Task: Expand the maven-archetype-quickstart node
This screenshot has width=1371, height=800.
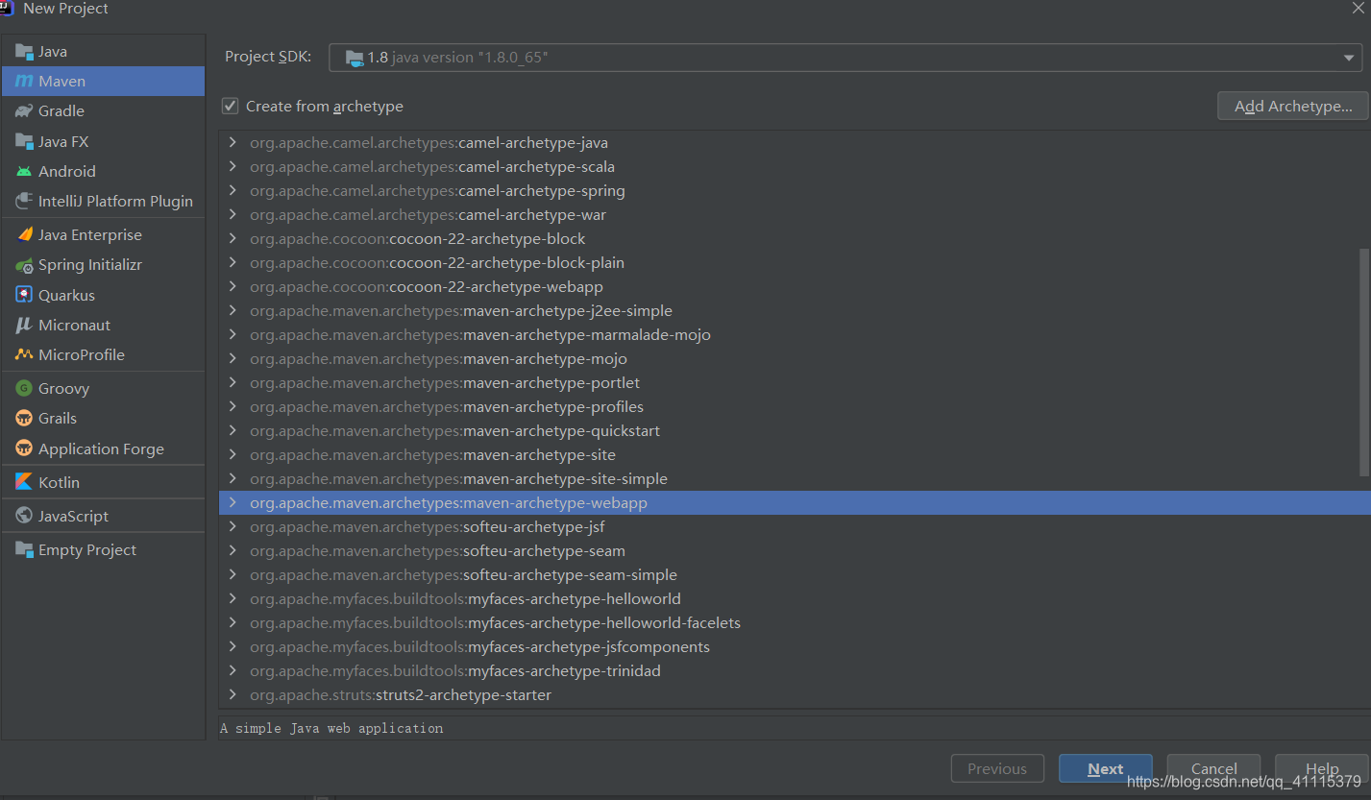Action: (x=233, y=430)
